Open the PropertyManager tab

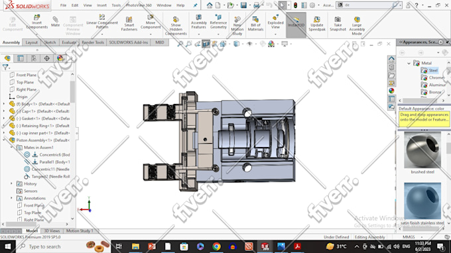[x=21, y=58]
